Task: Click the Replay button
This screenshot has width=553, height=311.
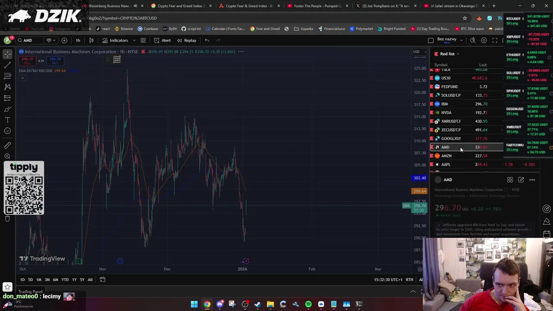Action: coord(186,40)
